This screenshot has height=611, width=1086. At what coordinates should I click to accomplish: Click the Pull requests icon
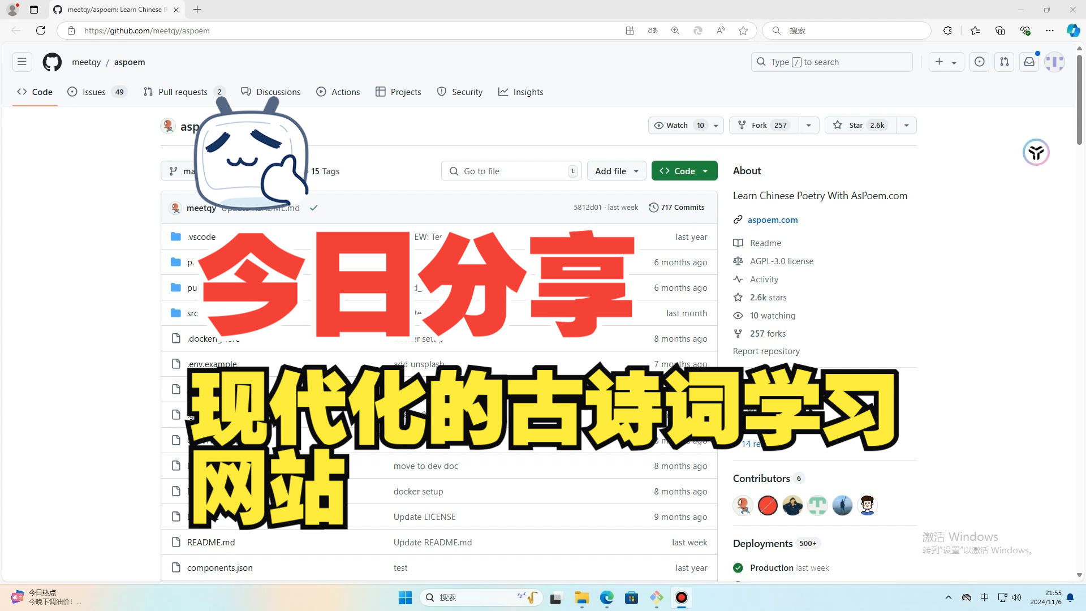pyautogui.click(x=148, y=91)
